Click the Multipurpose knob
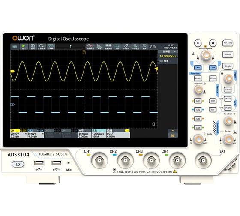The image size is (240, 216). click(205, 55)
